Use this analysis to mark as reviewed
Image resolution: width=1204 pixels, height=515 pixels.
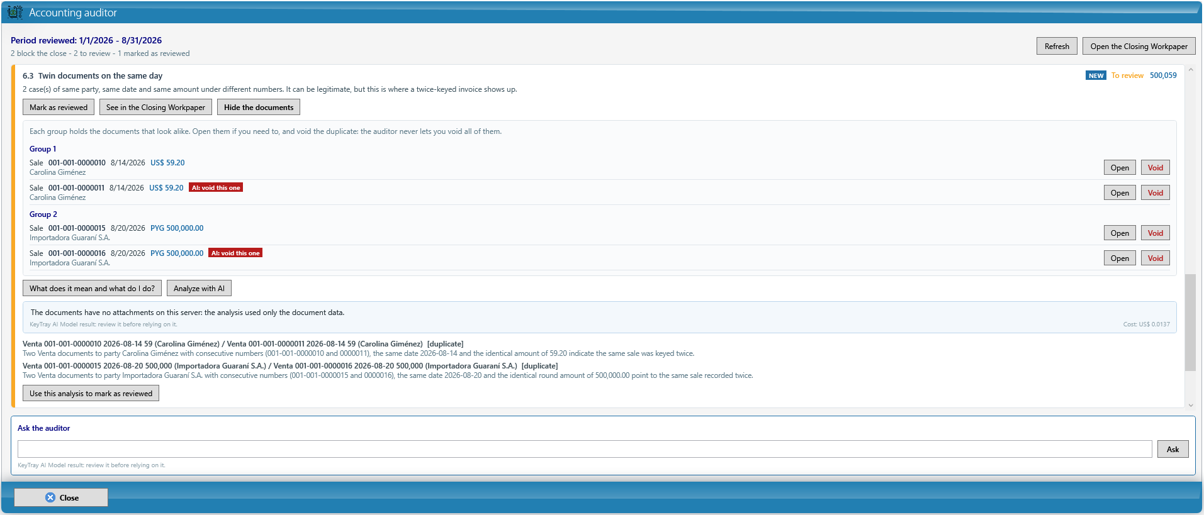(x=91, y=393)
